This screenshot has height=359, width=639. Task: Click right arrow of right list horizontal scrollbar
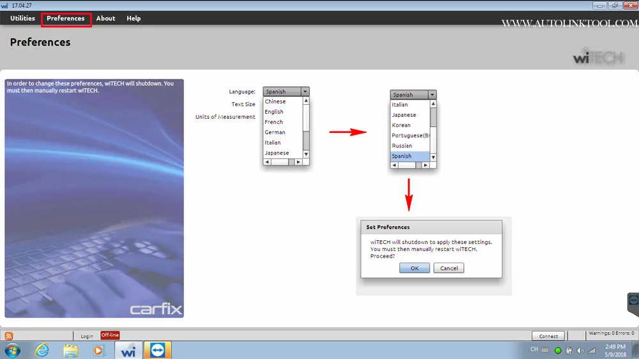pyautogui.click(x=426, y=165)
